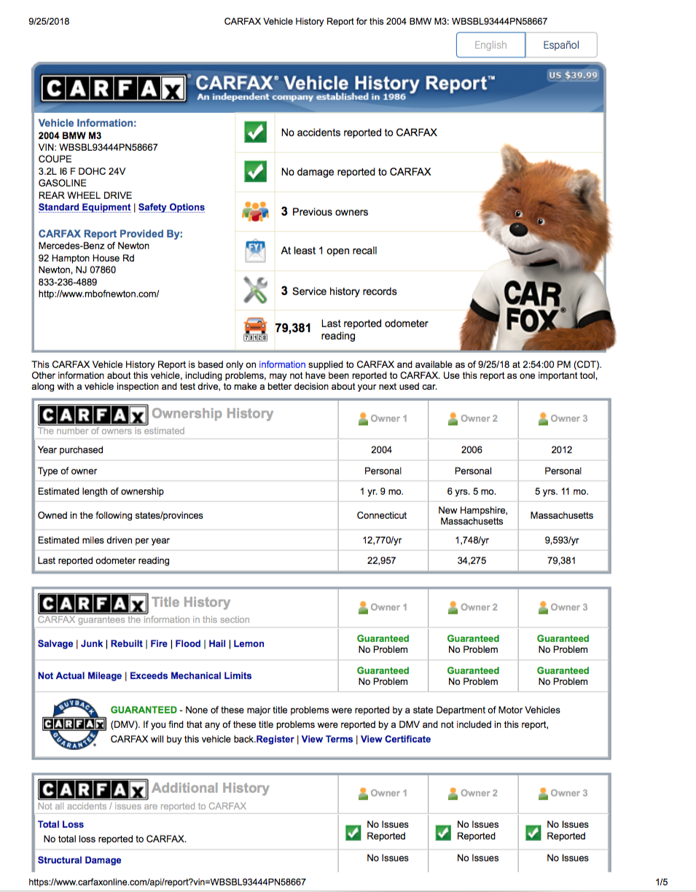Screen dimensions: 696x892
Task: Open the Fire title link
Action: [x=158, y=644]
